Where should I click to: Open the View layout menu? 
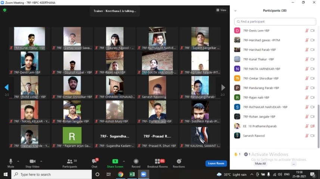coord(221,10)
